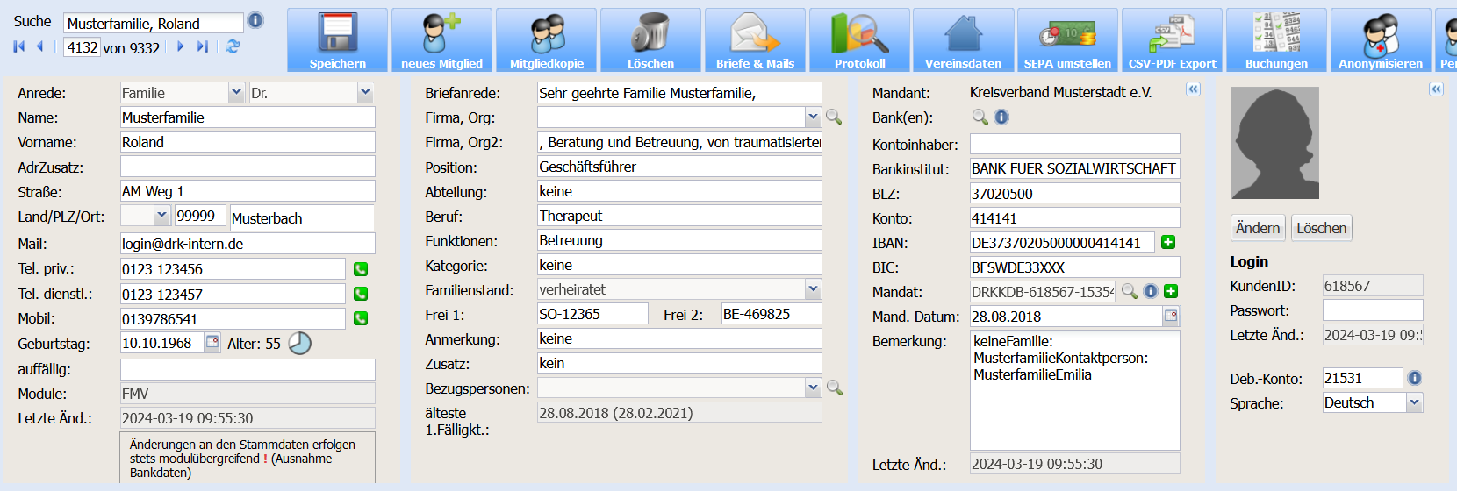Click the Frei 1 field SO-12365
Viewport: 1457px width, 491px height.
592,314
